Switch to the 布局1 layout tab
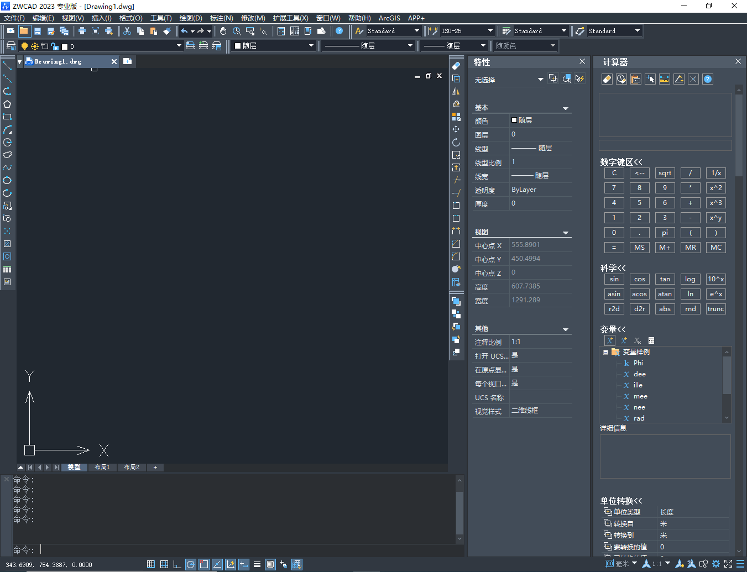This screenshot has width=747, height=572. tap(102, 467)
